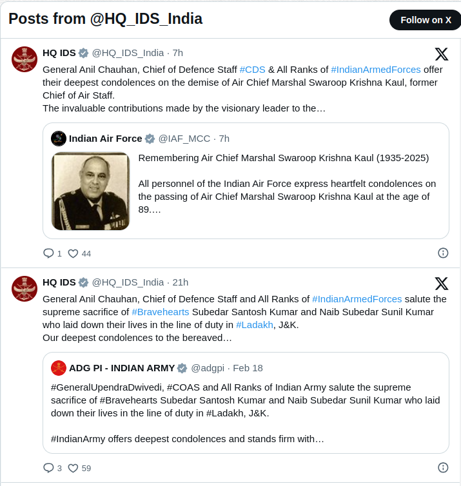The width and height of the screenshot is (461, 486).
Task: Open #IndianArmedForces hashtag in first post
Action: pyautogui.click(x=376, y=70)
